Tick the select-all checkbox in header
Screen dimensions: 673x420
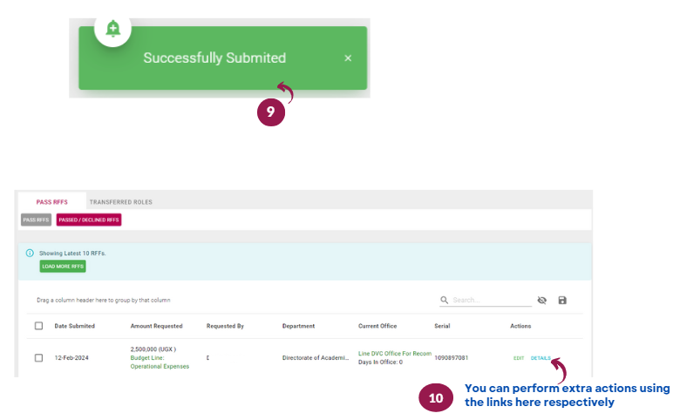38,326
